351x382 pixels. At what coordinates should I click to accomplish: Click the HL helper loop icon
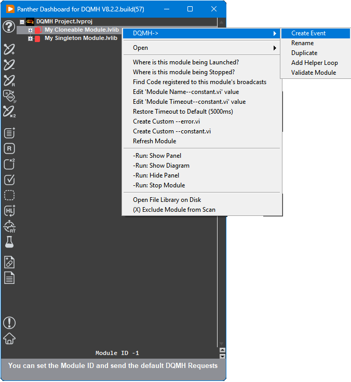pyautogui.click(x=9, y=211)
